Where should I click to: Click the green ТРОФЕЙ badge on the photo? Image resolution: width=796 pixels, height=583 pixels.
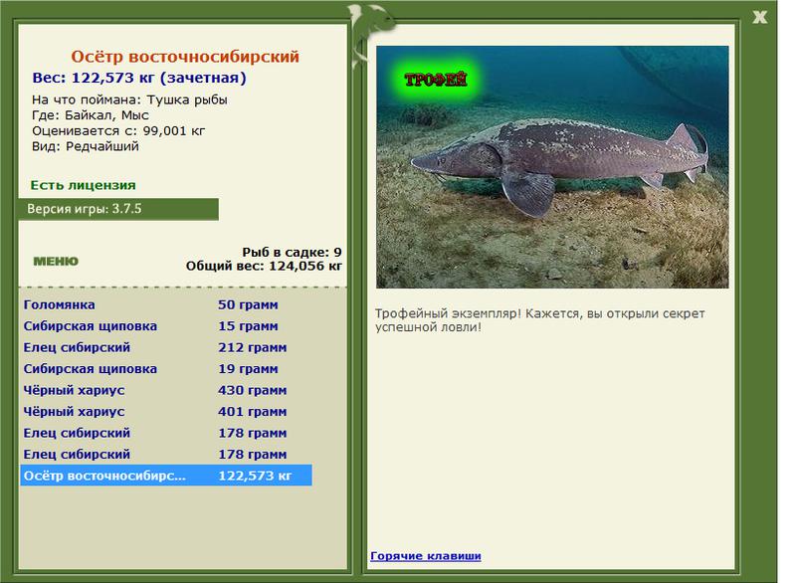(435, 80)
